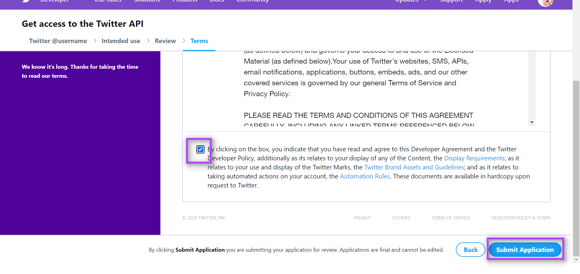Screen dimensions: 580x274
Task: Select the Terms step
Action: (199, 41)
